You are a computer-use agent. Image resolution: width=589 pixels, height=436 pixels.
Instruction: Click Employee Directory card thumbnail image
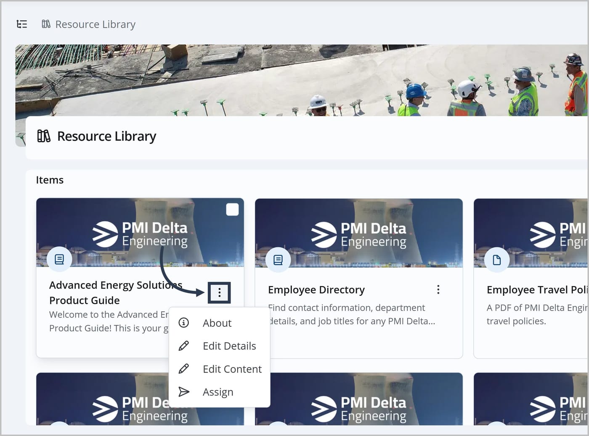pos(359,233)
